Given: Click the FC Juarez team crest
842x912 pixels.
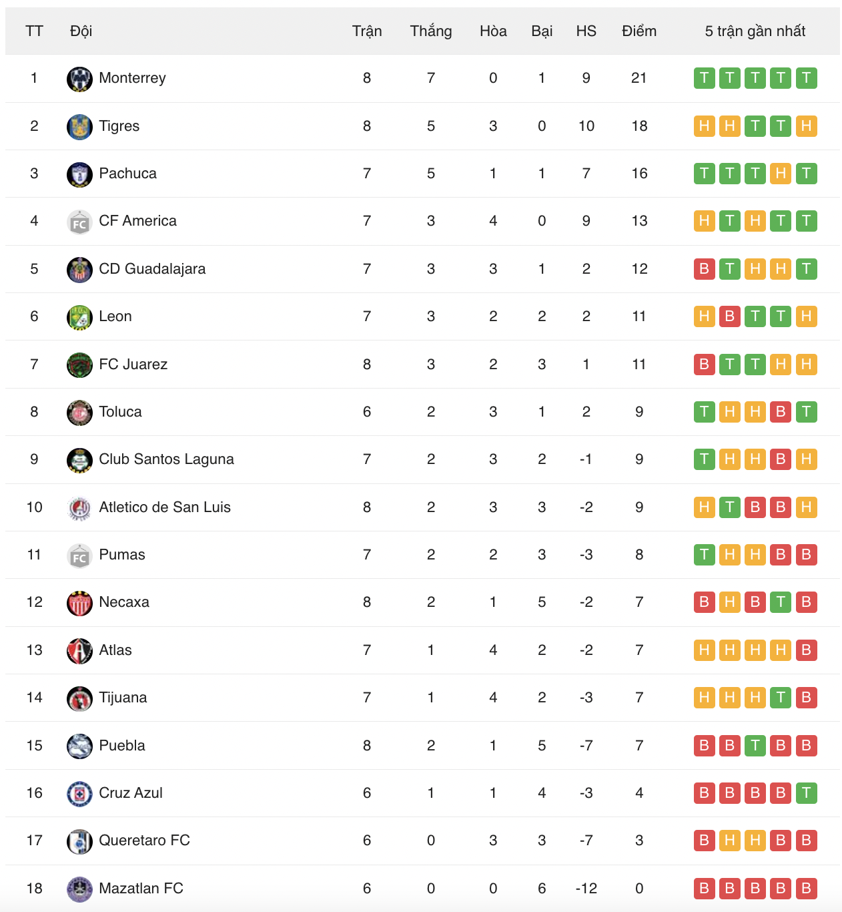Looking at the screenshot, I should point(79,365).
